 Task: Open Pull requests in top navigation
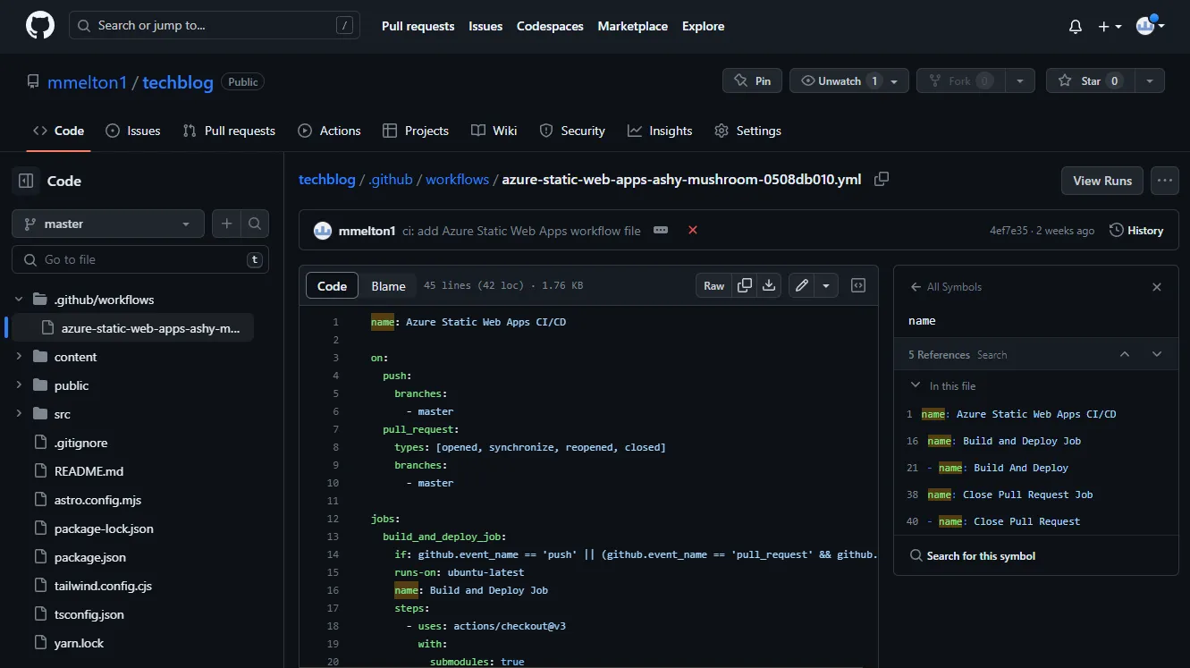[418, 26]
